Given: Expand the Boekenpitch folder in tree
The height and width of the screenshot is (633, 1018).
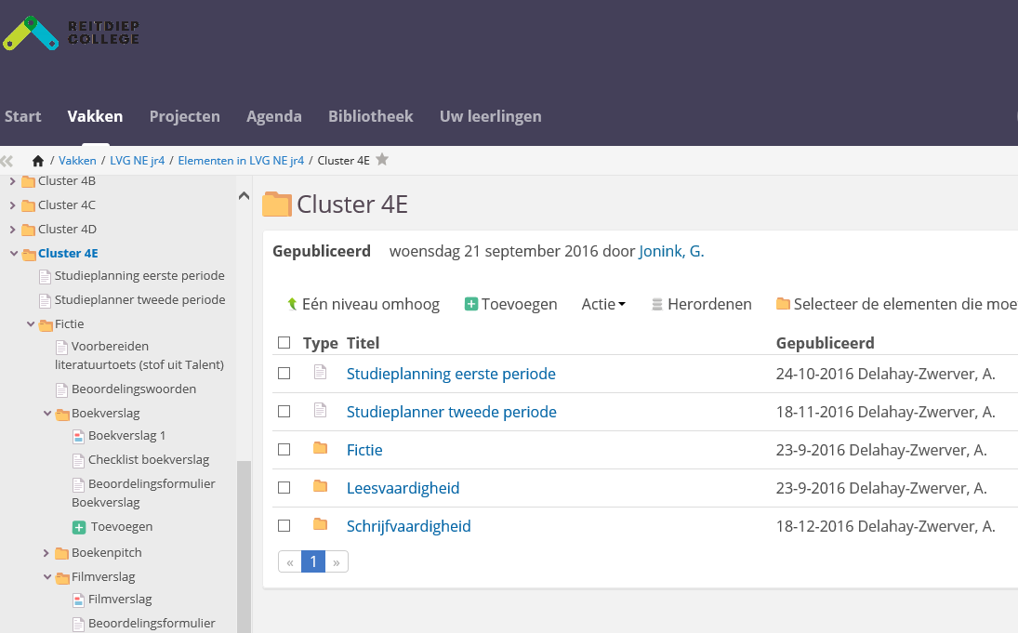Looking at the screenshot, I should pyautogui.click(x=46, y=553).
